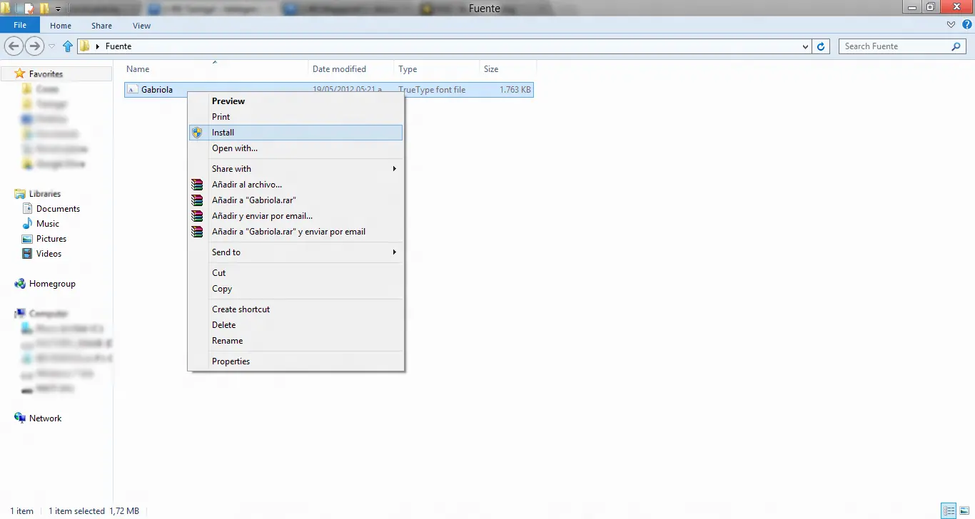This screenshot has height=519, width=975.
Task: Switch to the Share ribbon tab
Action: (x=101, y=26)
